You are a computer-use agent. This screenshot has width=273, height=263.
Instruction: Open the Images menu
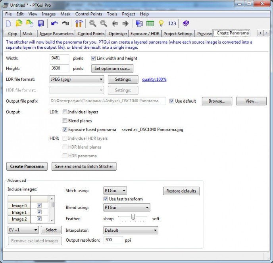click(x=49, y=14)
